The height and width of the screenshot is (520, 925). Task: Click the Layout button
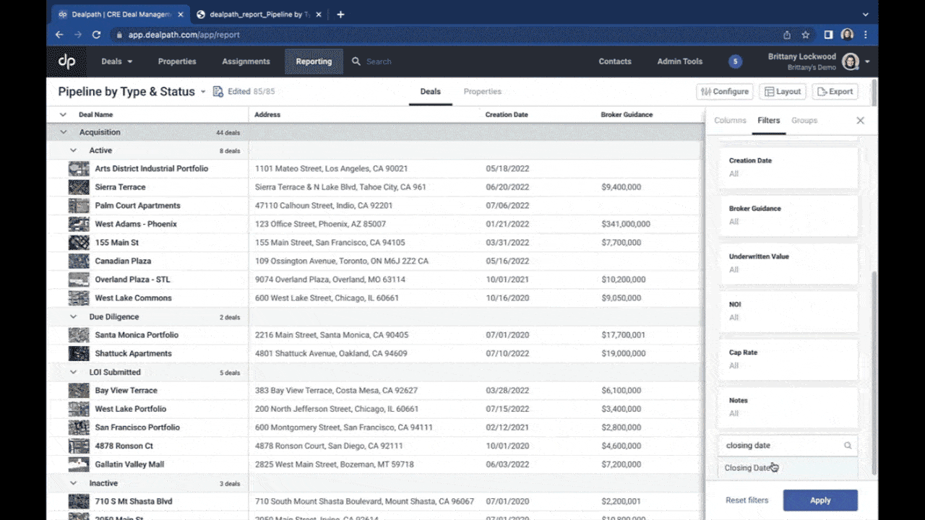tap(783, 92)
